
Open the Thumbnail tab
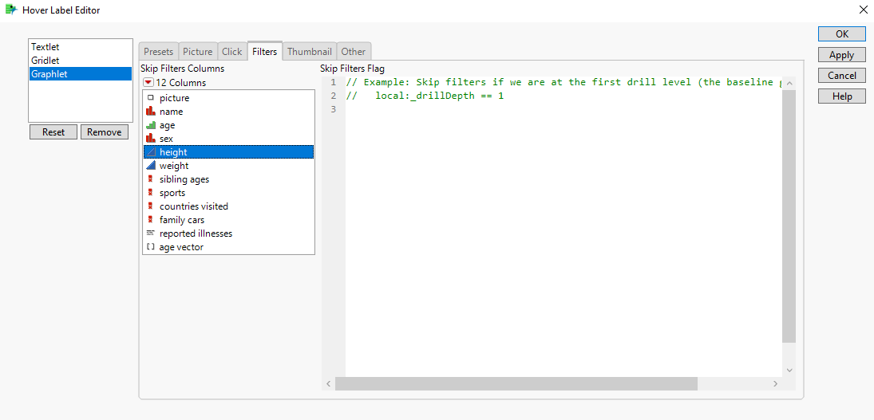309,52
